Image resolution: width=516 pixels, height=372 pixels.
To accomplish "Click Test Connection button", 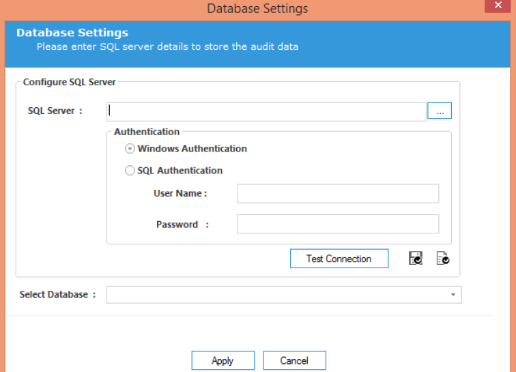I will coord(339,259).
